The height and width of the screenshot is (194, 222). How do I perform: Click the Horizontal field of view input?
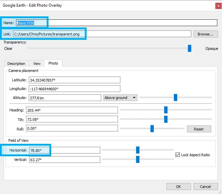click(x=65, y=150)
